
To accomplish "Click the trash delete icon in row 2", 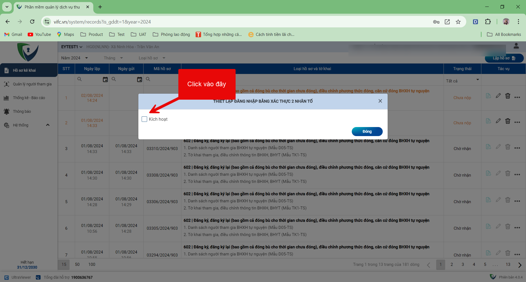I will coord(508,121).
